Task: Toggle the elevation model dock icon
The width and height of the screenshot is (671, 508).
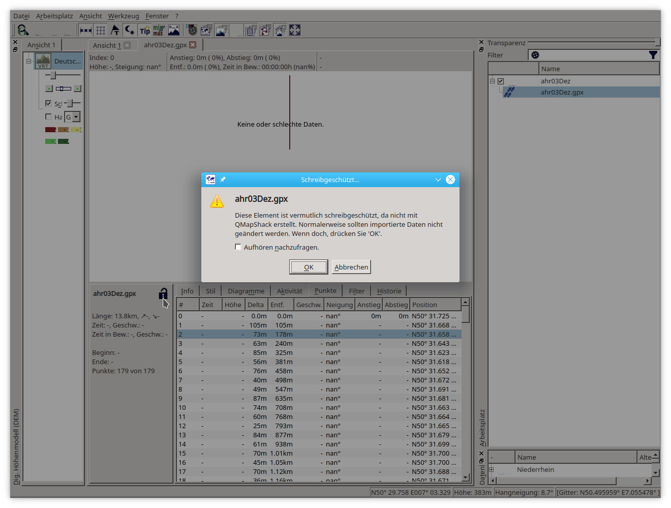Action: click(x=221, y=31)
